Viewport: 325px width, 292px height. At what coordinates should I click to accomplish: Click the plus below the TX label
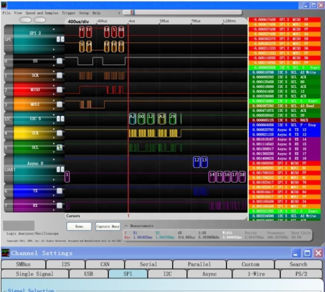[x=54, y=195]
